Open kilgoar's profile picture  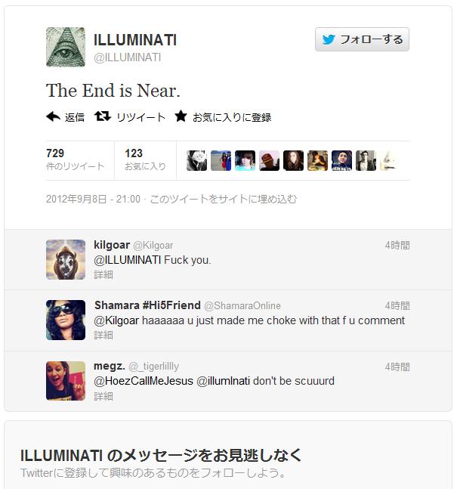point(66,259)
